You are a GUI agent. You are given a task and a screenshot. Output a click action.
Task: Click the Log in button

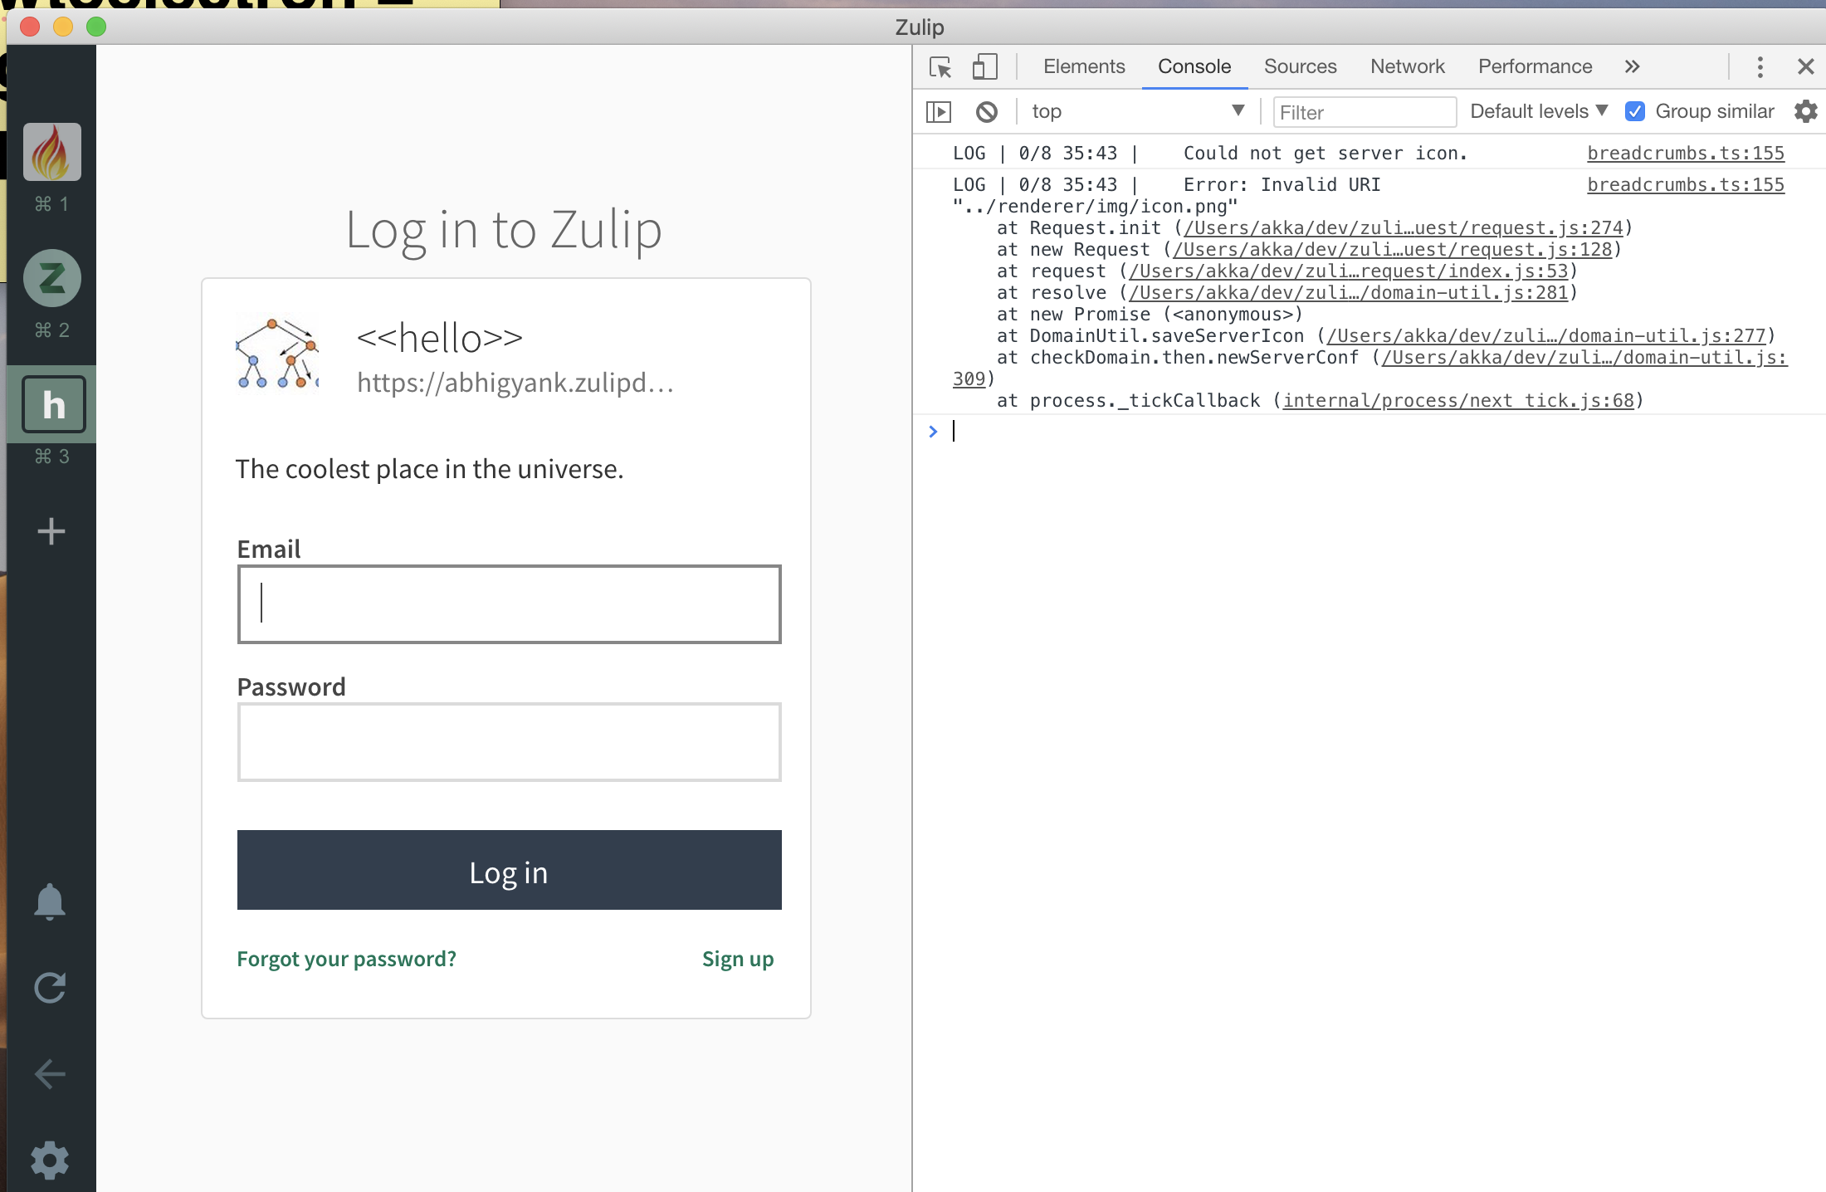509,870
